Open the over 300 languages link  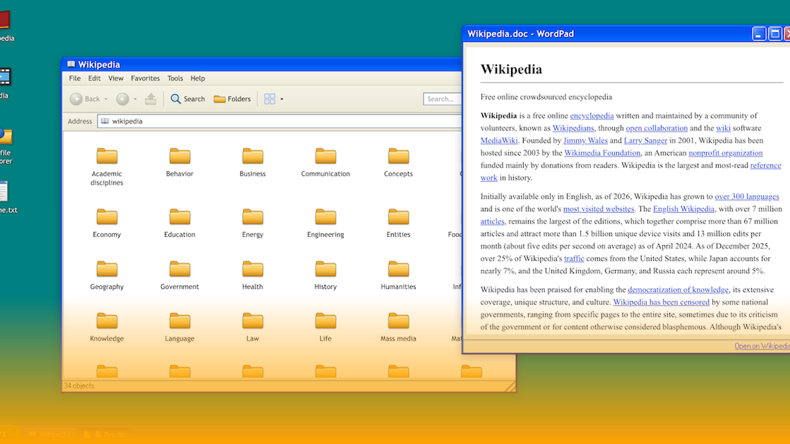point(747,197)
